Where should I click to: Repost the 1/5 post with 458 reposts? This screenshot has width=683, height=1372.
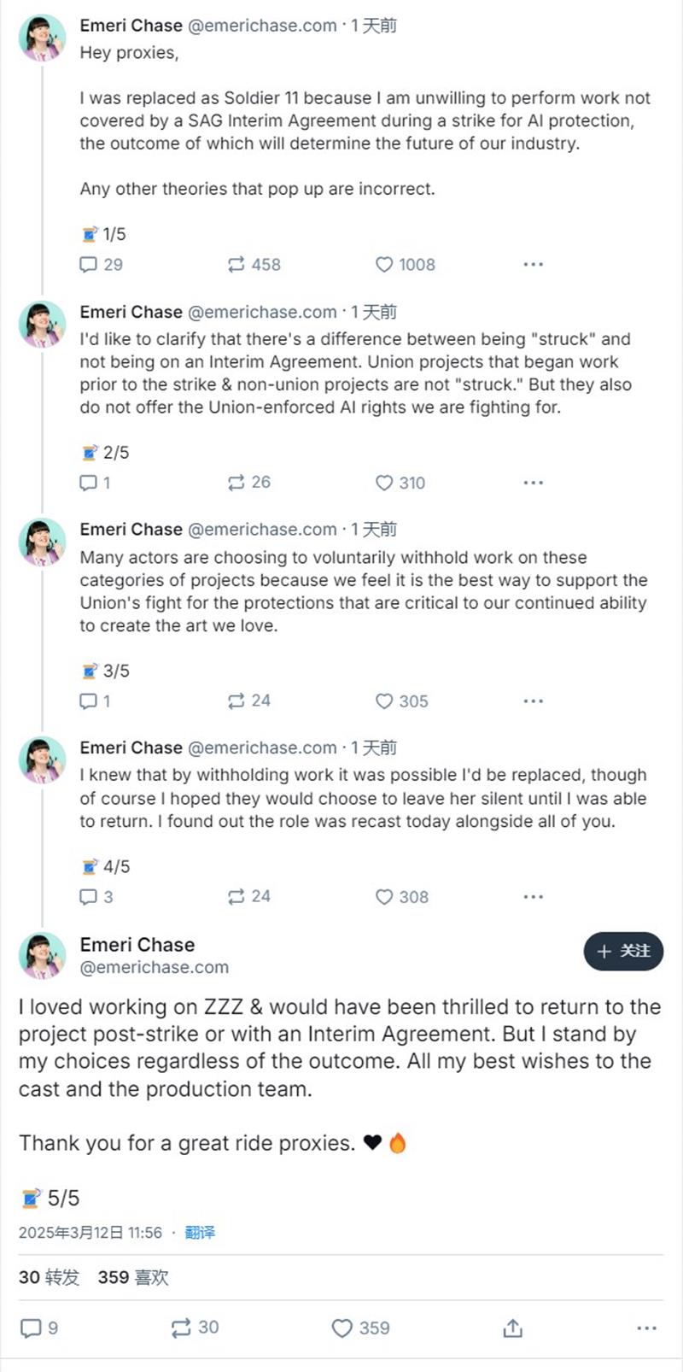[236, 265]
